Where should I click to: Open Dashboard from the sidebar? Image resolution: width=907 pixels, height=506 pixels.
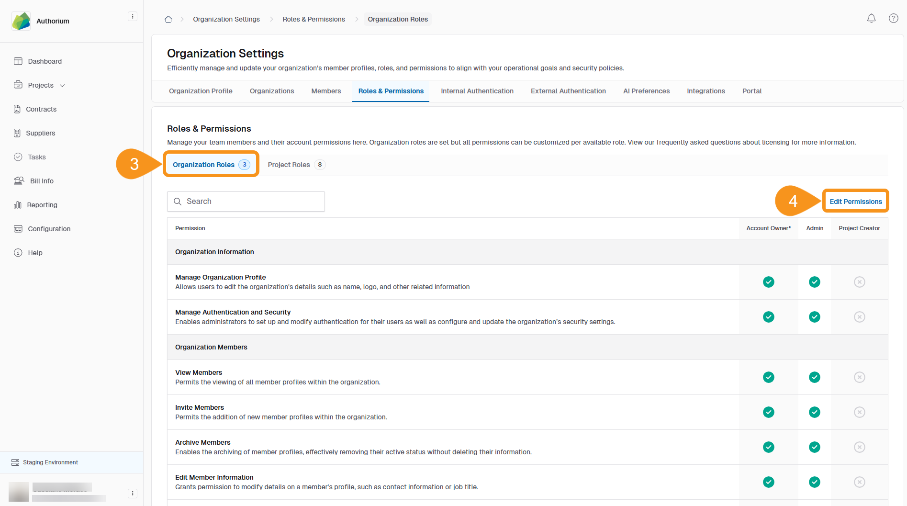tap(45, 61)
